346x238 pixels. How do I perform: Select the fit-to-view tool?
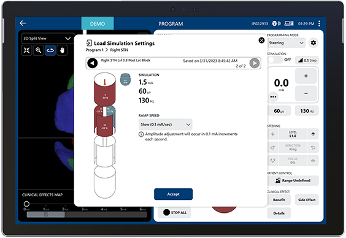pyautogui.click(x=26, y=50)
